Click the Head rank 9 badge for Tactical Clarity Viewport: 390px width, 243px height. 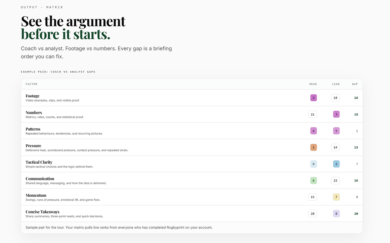(x=313, y=164)
